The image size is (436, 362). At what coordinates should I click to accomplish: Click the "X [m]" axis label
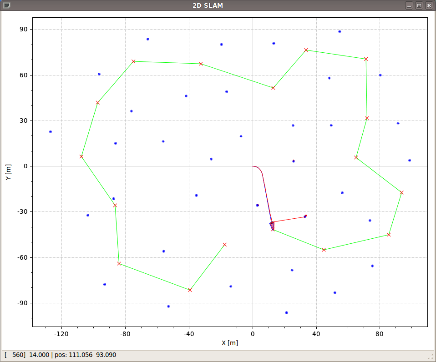(x=230, y=343)
